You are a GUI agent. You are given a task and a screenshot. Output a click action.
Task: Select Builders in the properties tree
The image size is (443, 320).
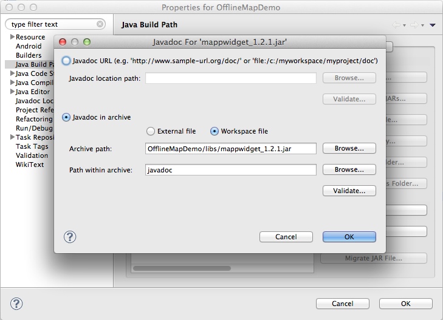(29, 55)
